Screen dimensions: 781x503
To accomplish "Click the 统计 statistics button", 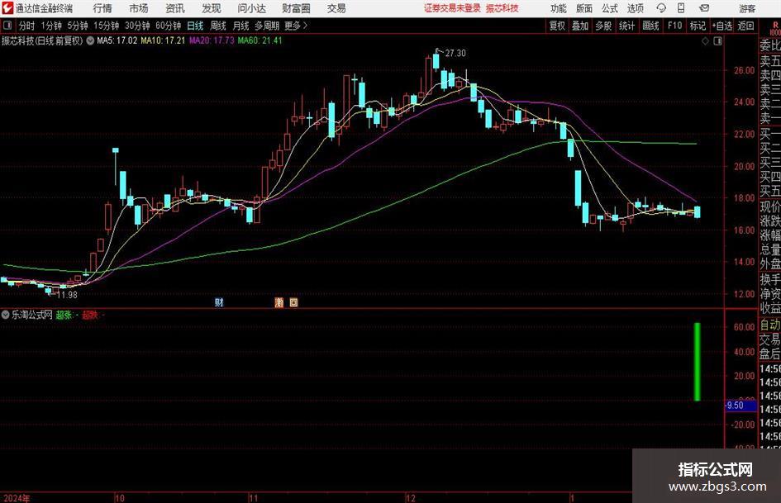I will [626, 26].
